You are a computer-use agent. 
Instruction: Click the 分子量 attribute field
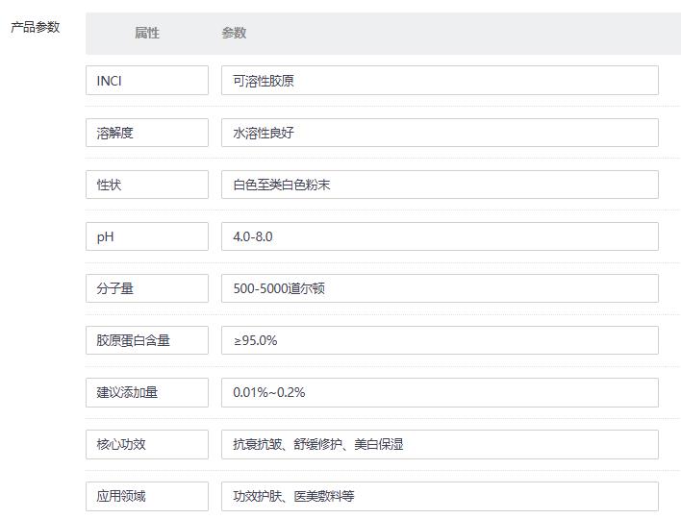[x=146, y=288]
